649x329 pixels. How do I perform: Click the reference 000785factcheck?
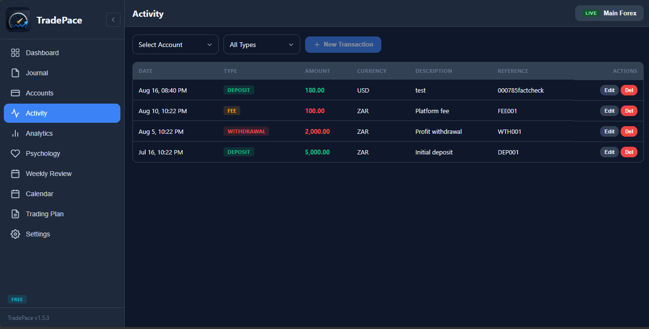[x=520, y=90]
